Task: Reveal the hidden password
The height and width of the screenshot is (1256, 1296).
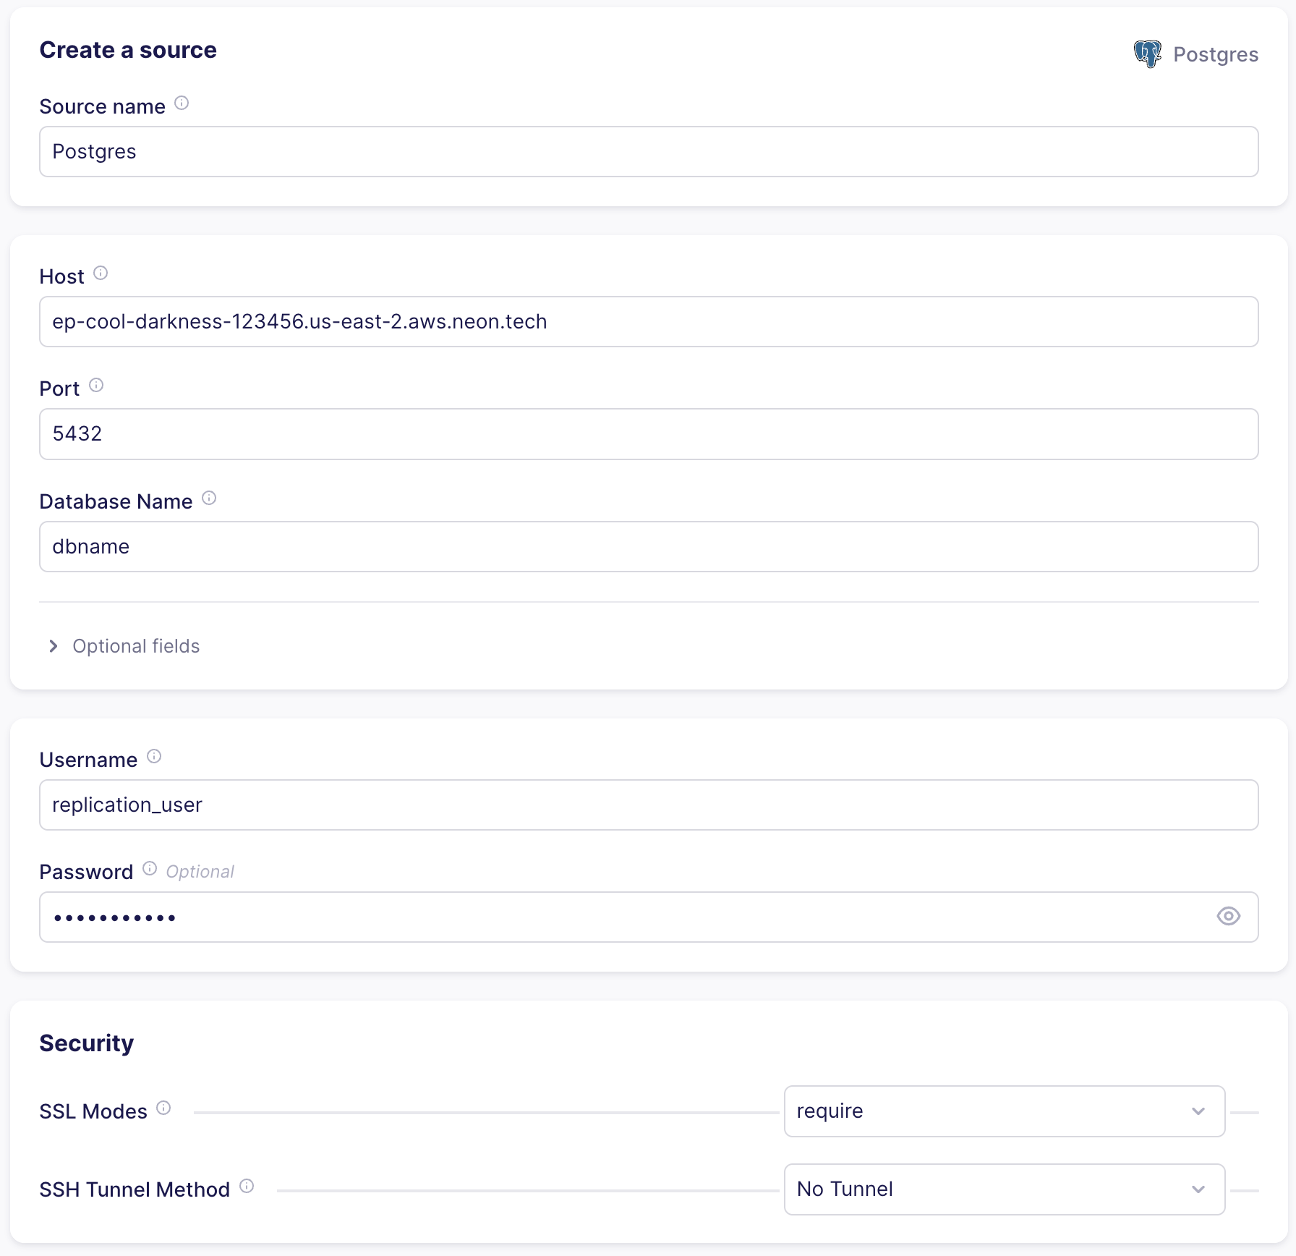Action: click(x=1229, y=917)
